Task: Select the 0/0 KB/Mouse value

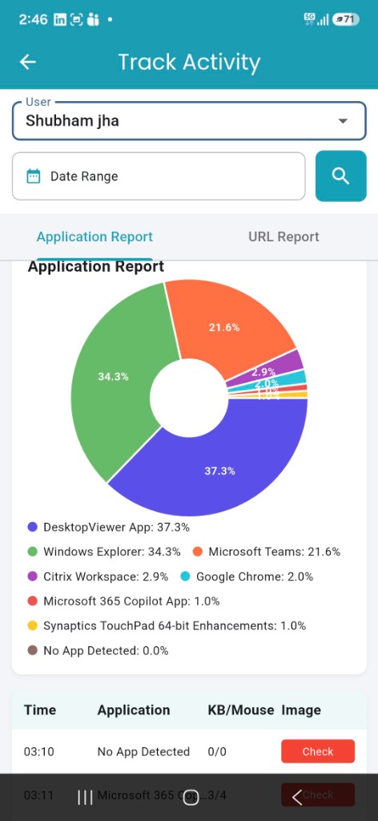Action: [x=217, y=752]
